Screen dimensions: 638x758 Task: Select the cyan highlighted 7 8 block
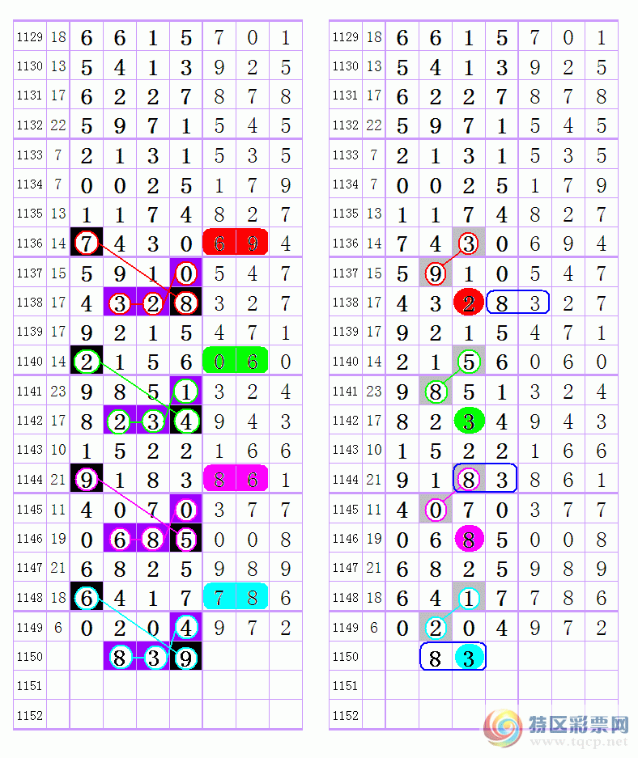(x=236, y=598)
